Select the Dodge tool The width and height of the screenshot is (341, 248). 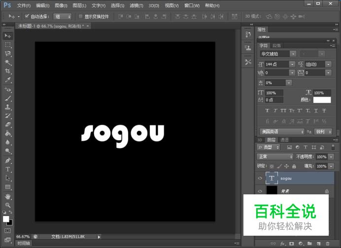(x=8, y=151)
